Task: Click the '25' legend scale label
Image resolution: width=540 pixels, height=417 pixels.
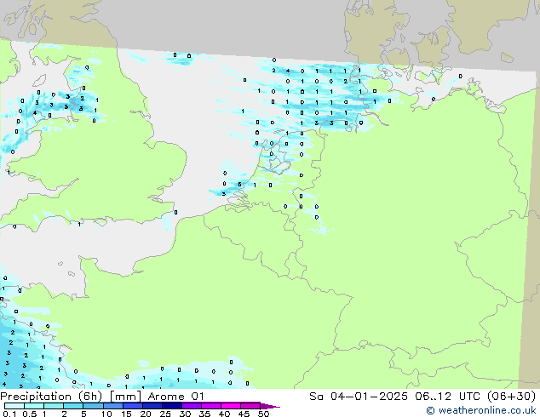Action: click(165, 414)
